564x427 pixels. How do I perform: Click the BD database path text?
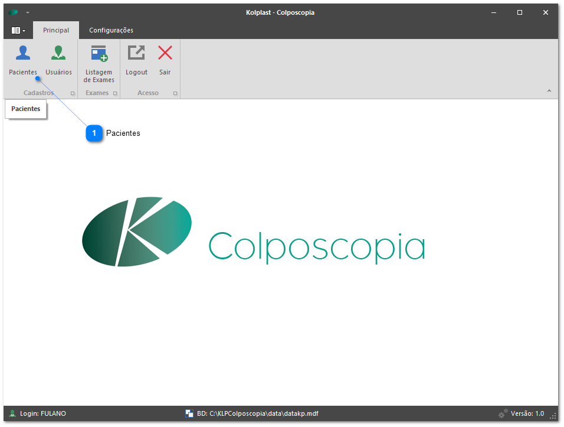258,413
